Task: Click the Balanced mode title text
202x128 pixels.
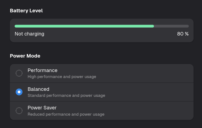Action: [x=38, y=89]
